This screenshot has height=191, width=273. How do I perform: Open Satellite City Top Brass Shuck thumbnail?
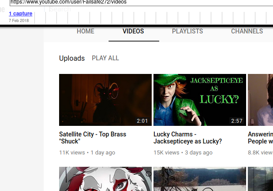click(x=105, y=100)
